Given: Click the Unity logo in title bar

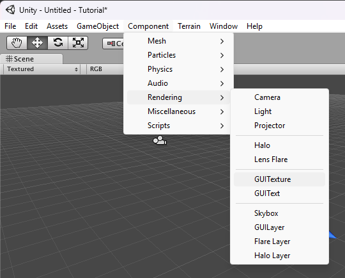Looking at the screenshot, I should click(10, 10).
